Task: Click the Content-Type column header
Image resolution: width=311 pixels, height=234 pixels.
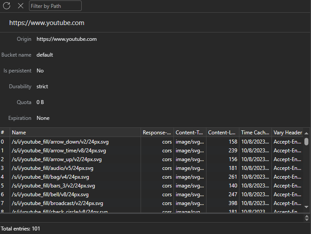Action: 190,133
